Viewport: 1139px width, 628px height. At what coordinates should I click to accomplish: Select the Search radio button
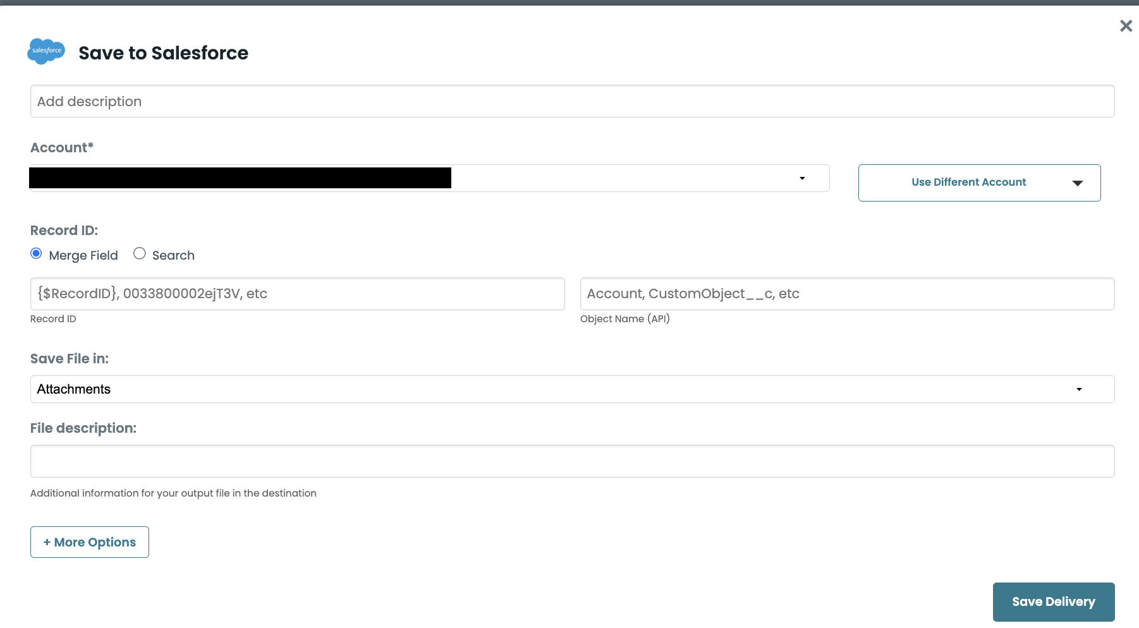[x=140, y=254]
